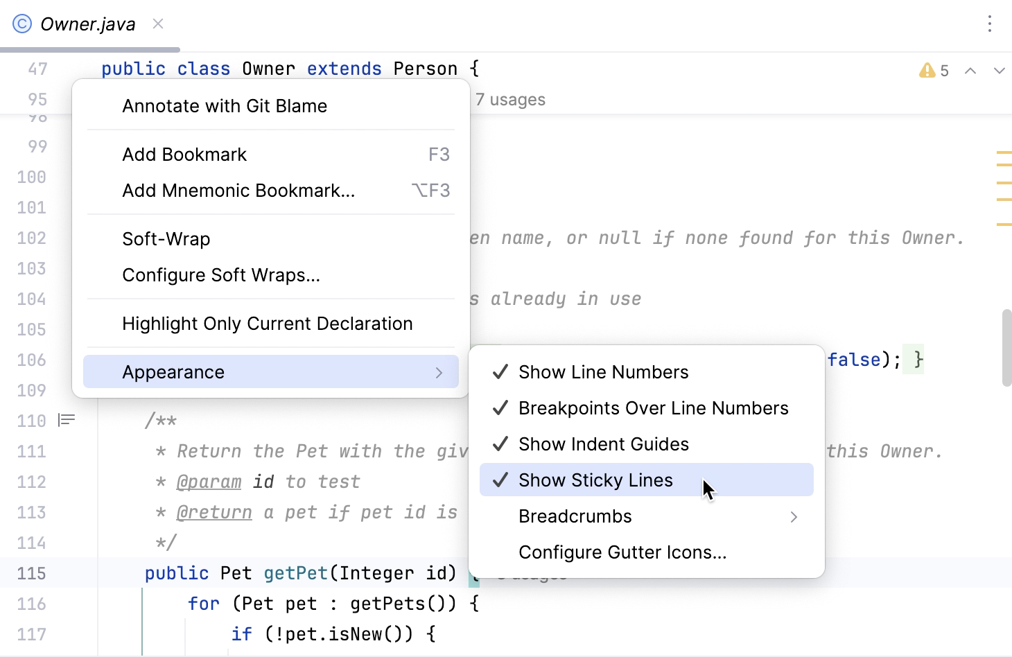Jump to previous highlighted error arrow
Screen dimensions: 1012x657
970,71
